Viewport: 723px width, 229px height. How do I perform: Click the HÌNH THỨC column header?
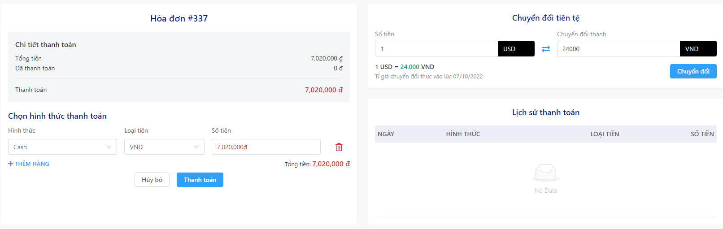pos(463,134)
